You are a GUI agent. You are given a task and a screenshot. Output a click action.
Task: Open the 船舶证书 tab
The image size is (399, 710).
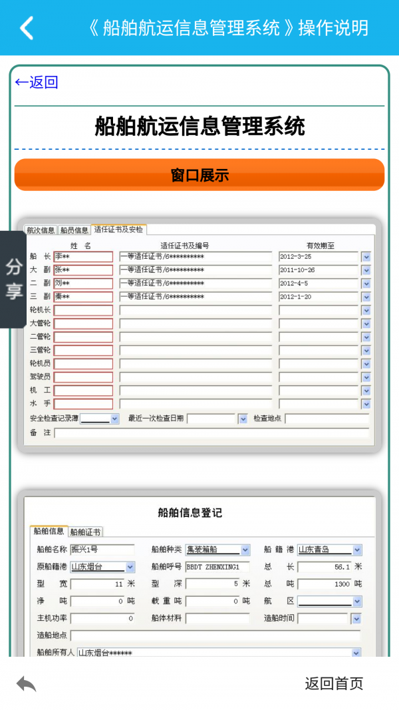click(85, 532)
